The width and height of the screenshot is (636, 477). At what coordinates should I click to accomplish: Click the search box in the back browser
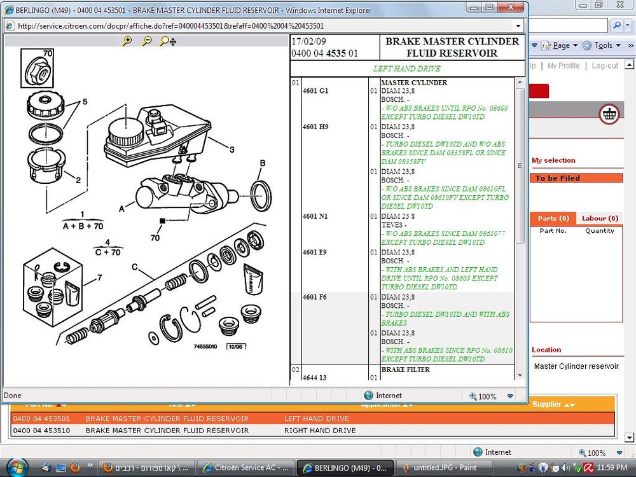tap(569, 25)
